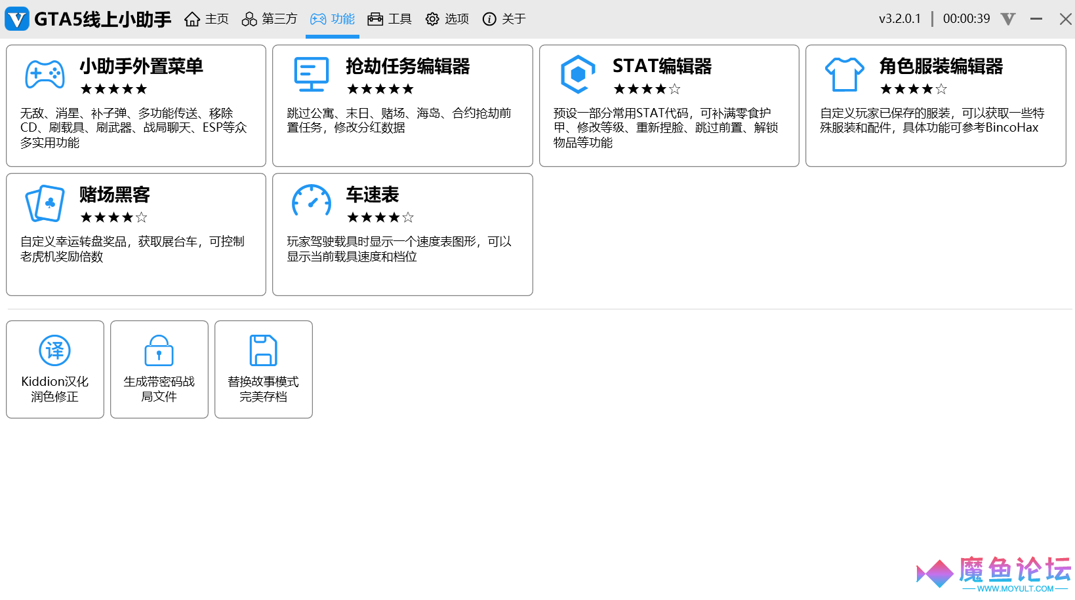Viewport: 1075px width, 600px height.
Task: Click the V triangle icon near timer
Action: [x=1008, y=19]
